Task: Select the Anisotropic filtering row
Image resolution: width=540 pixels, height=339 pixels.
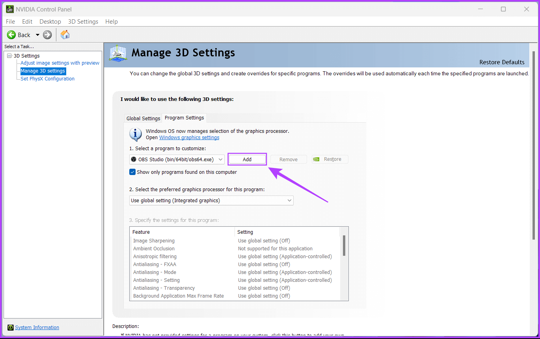Action: [x=235, y=257]
